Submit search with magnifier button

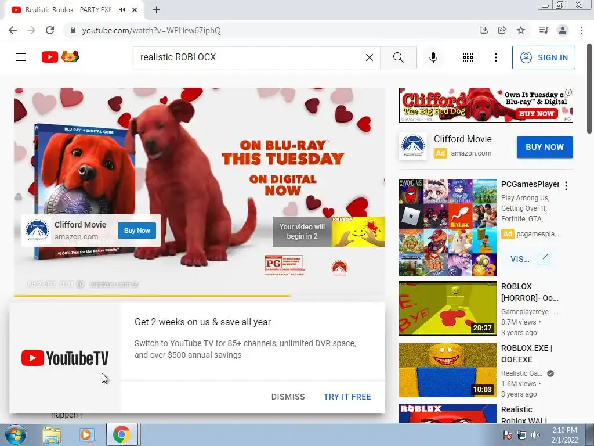(x=398, y=57)
